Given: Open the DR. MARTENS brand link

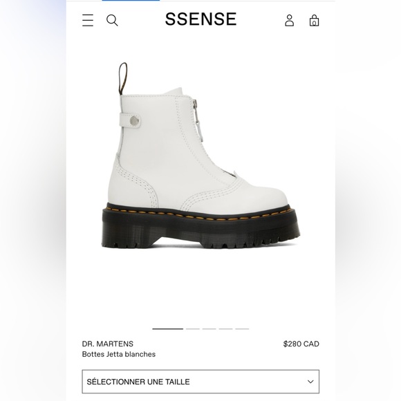Looking at the screenshot, I should [x=108, y=344].
